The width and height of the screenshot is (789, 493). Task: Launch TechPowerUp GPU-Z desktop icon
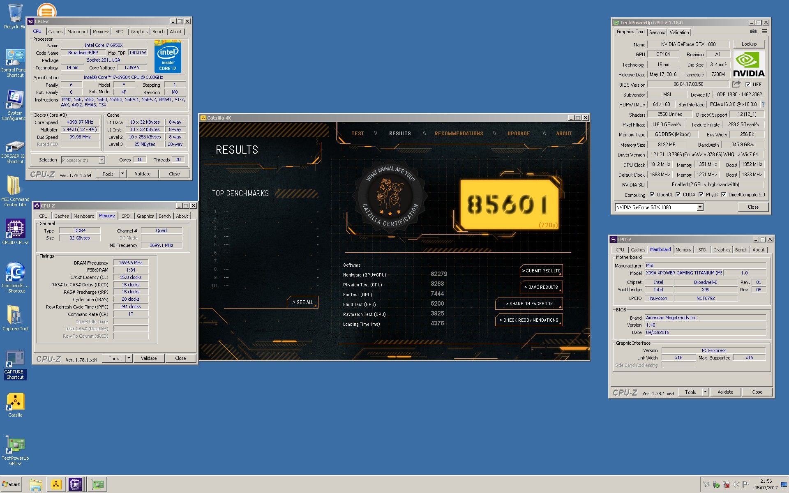click(x=15, y=451)
